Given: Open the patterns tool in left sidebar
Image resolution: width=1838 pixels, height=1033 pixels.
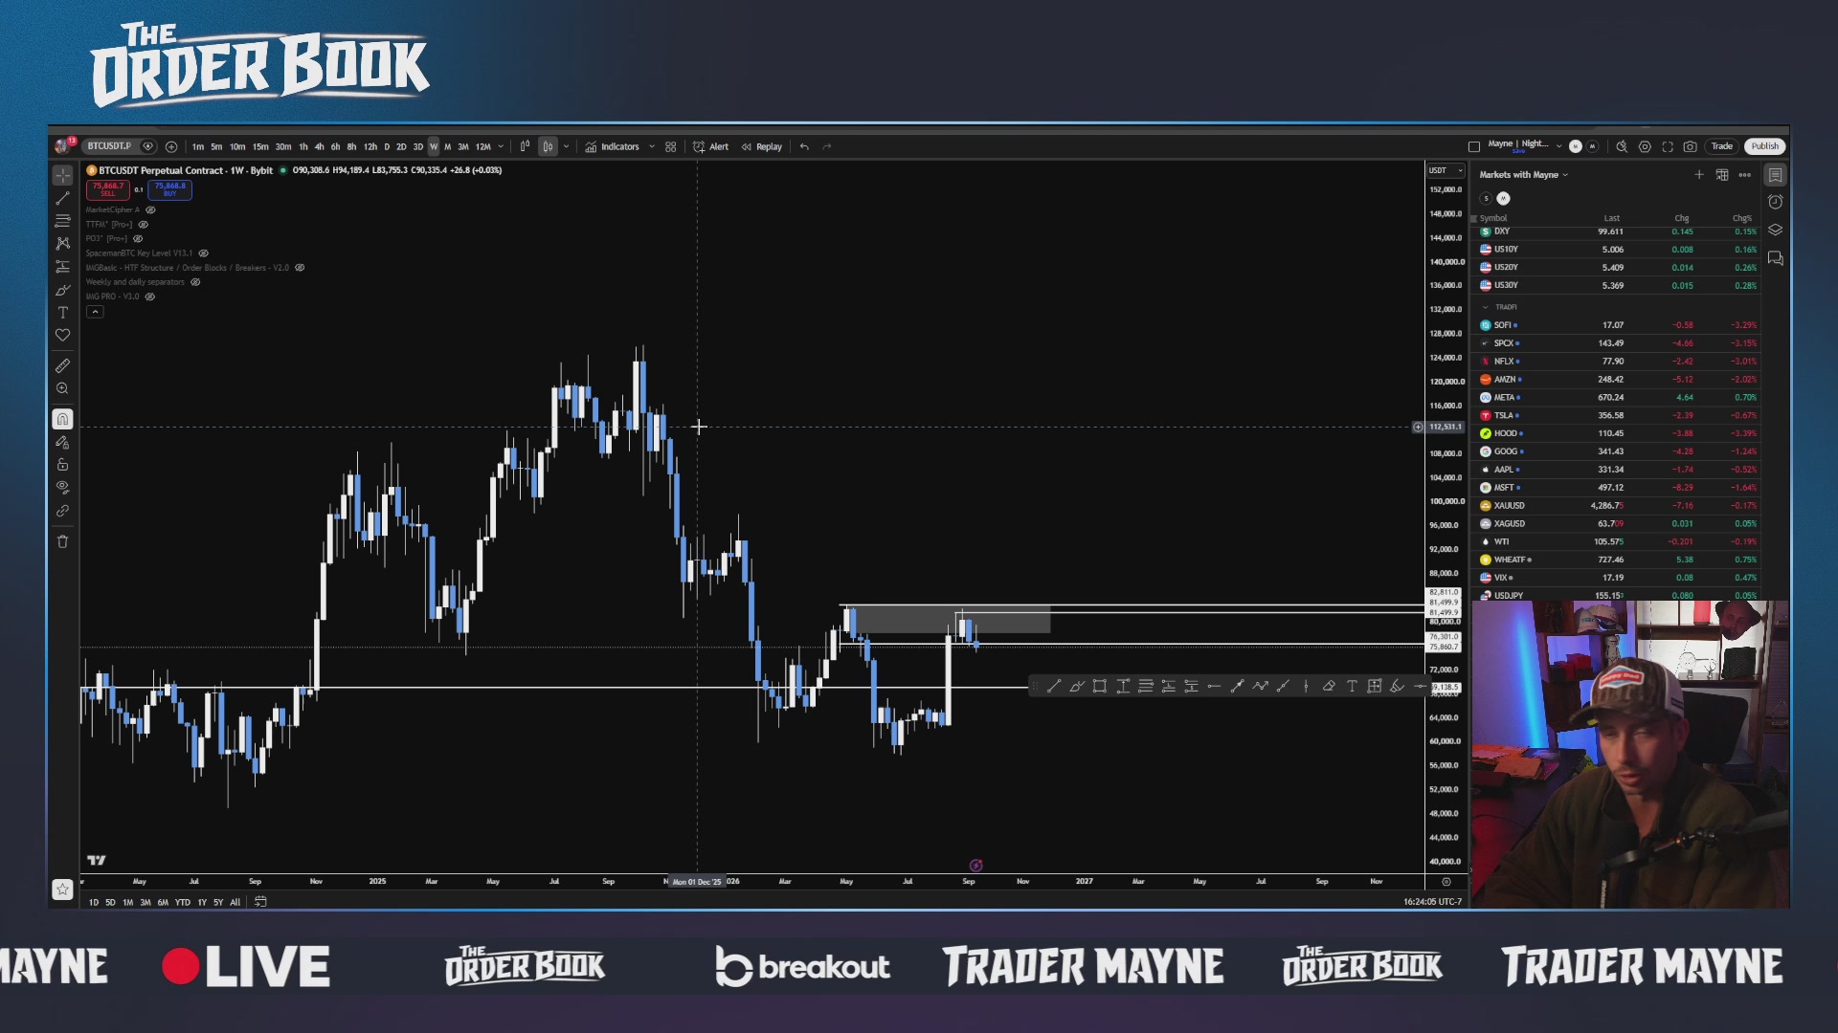Looking at the screenshot, I should pos(62,244).
